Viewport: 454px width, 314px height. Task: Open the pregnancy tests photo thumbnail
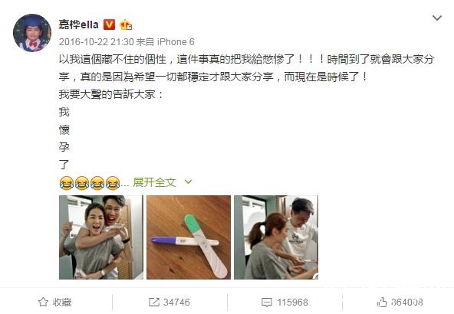(189, 237)
